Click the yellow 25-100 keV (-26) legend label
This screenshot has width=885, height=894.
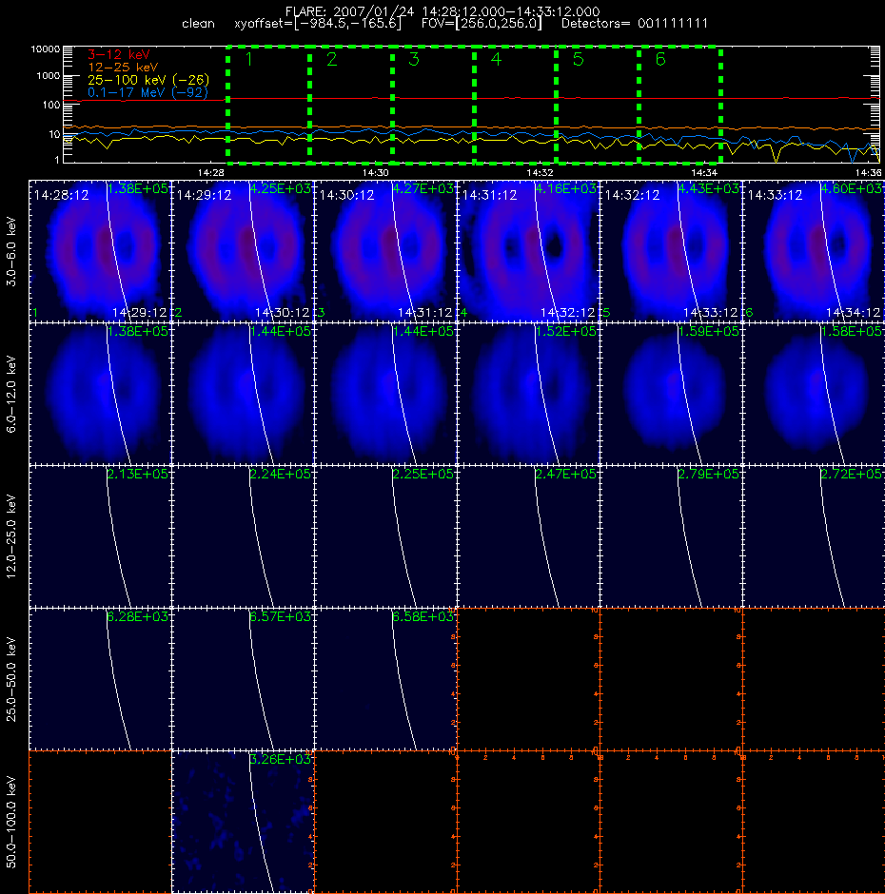click(x=148, y=80)
